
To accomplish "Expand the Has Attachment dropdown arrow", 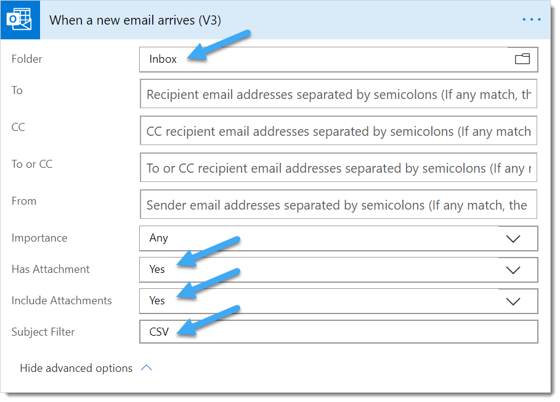I will click(513, 270).
